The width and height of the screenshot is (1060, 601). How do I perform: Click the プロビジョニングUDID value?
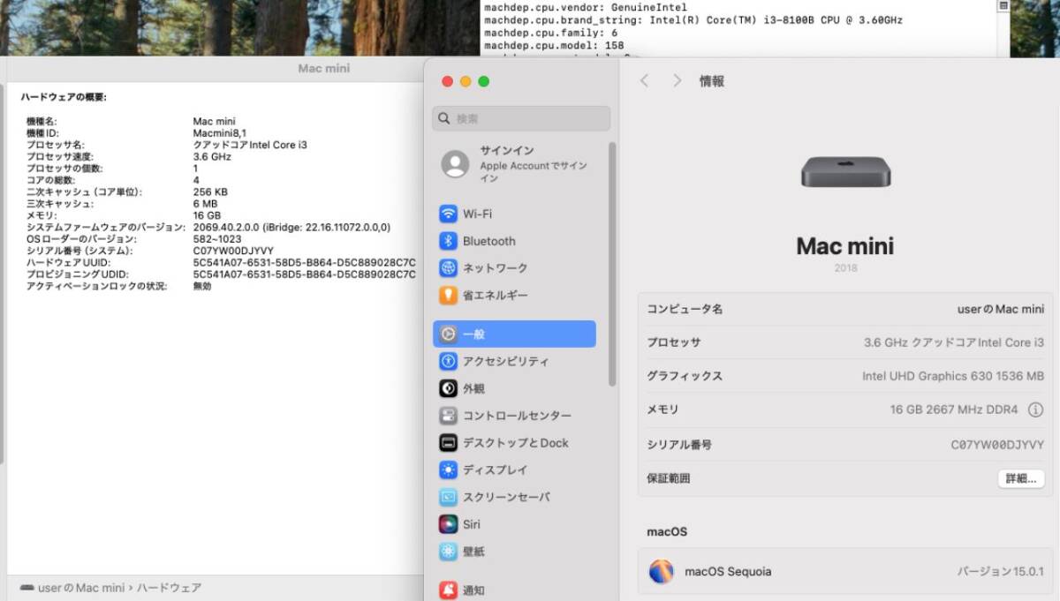click(304, 274)
